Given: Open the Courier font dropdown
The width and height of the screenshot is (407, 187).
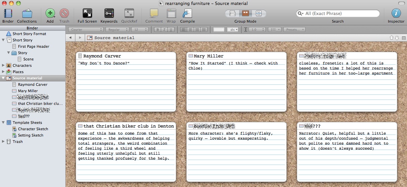Looking at the screenshot, I should [85, 30].
